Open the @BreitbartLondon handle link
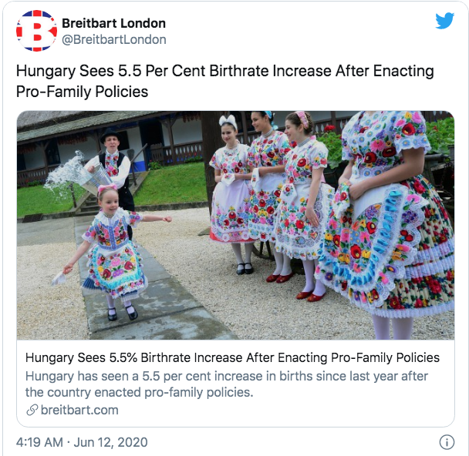 click(x=114, y=39)
